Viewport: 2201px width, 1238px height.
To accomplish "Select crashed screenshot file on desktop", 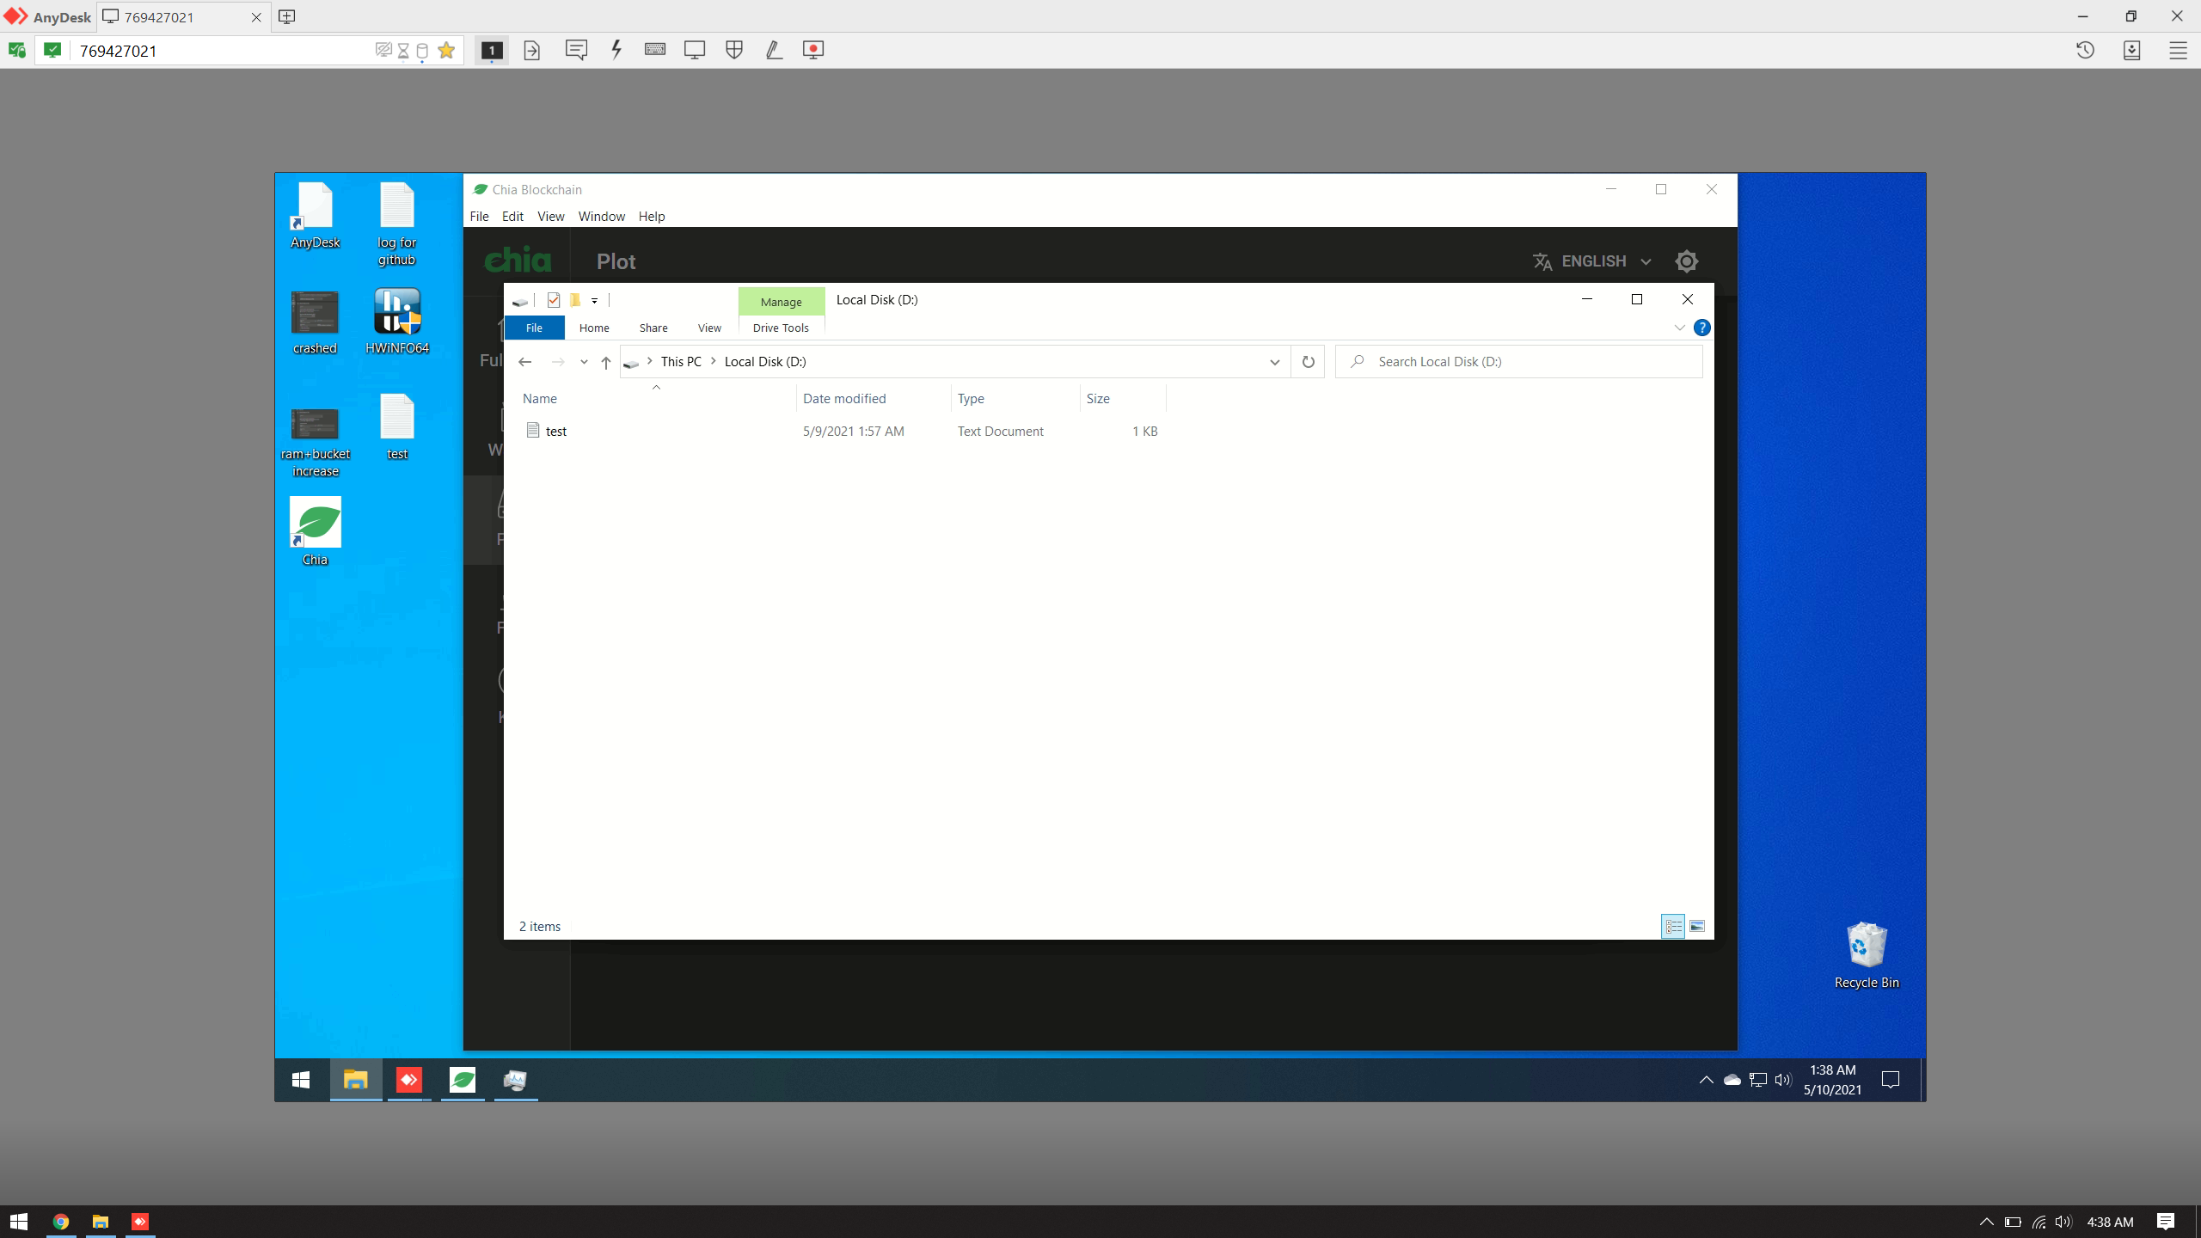I will 315,322.
